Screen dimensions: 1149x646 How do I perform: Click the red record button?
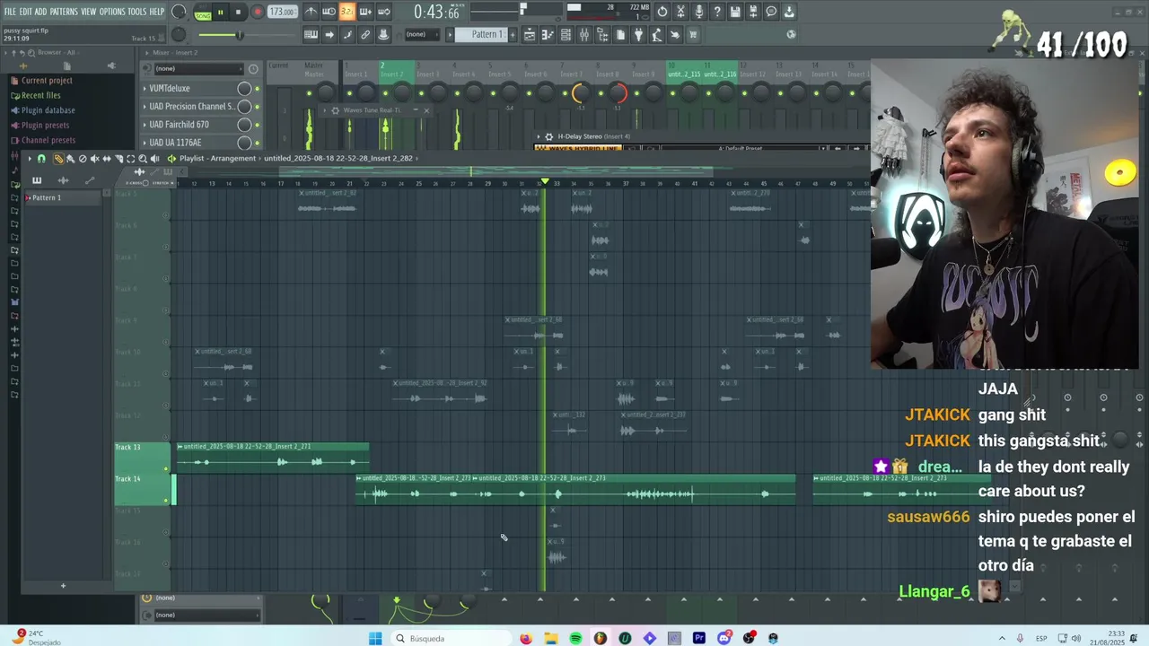point(258,12)
